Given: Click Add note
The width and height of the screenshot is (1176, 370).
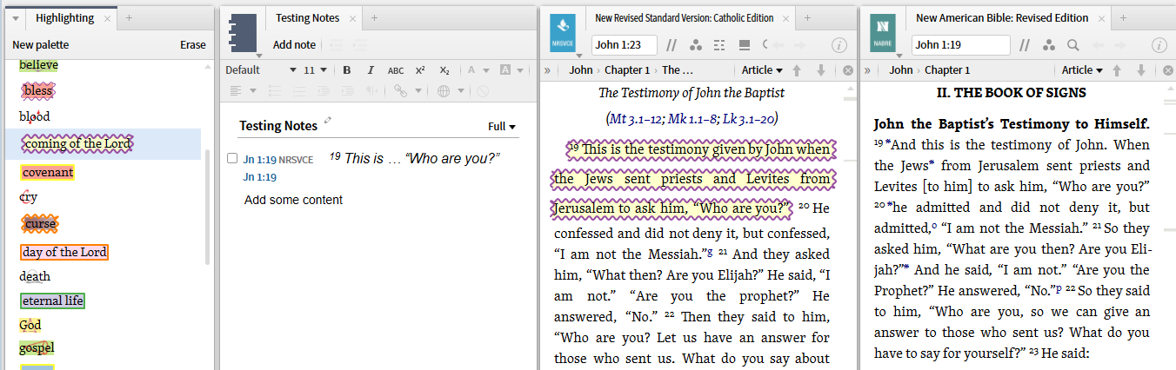Looking at the screenshot, I should (x=294, y=45).
